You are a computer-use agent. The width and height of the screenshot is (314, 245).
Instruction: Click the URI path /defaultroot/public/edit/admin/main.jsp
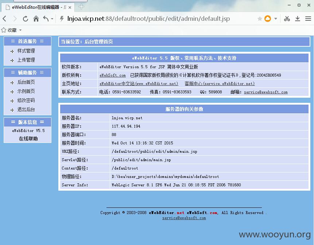[154, 152]
